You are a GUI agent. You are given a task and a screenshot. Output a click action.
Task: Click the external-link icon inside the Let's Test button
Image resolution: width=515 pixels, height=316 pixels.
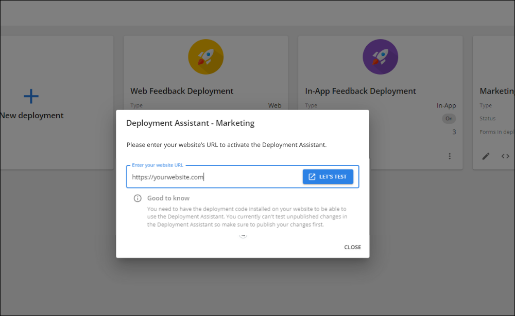(x=312, y=176)
